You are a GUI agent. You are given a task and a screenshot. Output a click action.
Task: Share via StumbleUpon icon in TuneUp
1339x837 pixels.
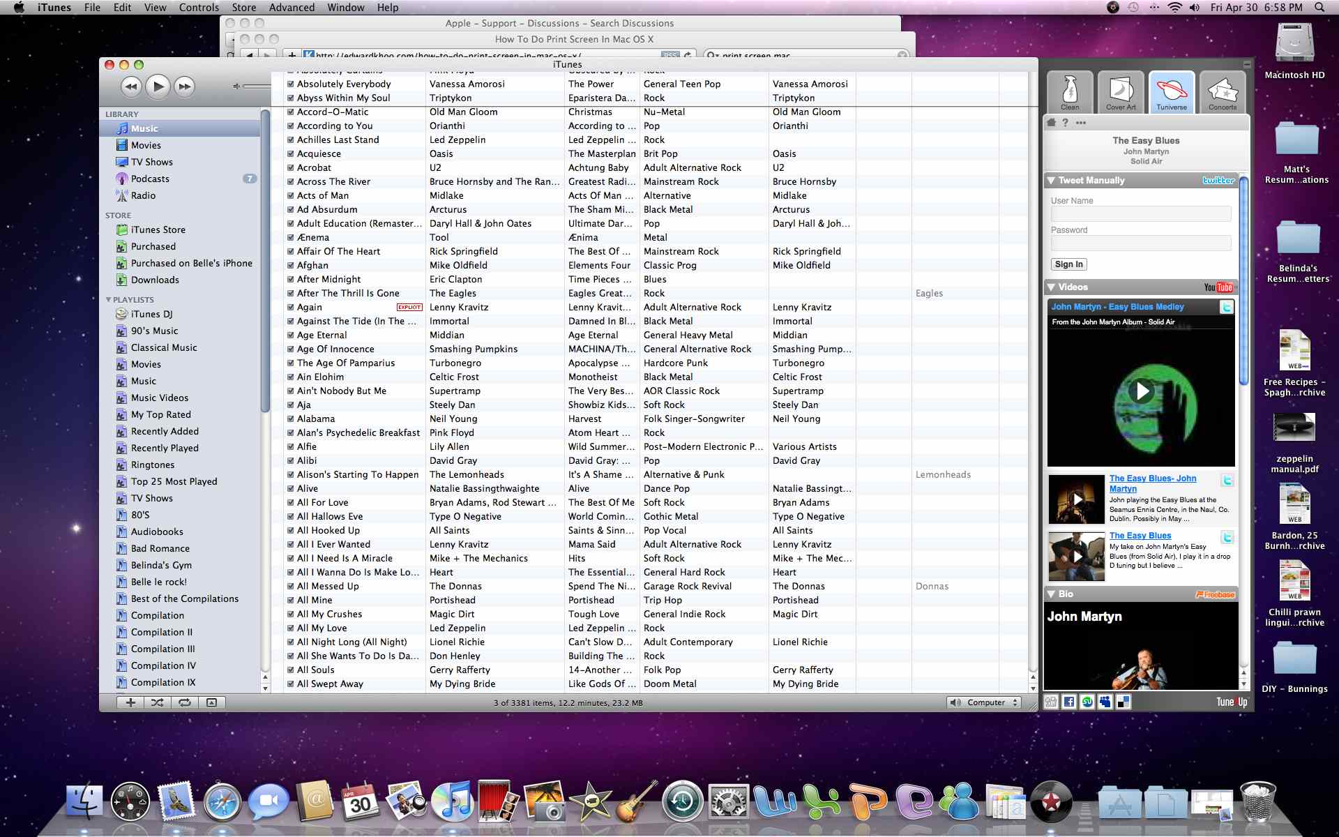(x=1087, y=702)
